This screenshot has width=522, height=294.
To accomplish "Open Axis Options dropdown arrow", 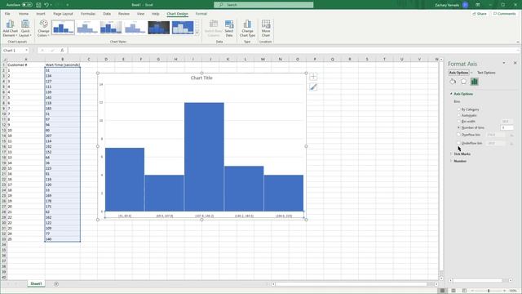I will point(471,73).
